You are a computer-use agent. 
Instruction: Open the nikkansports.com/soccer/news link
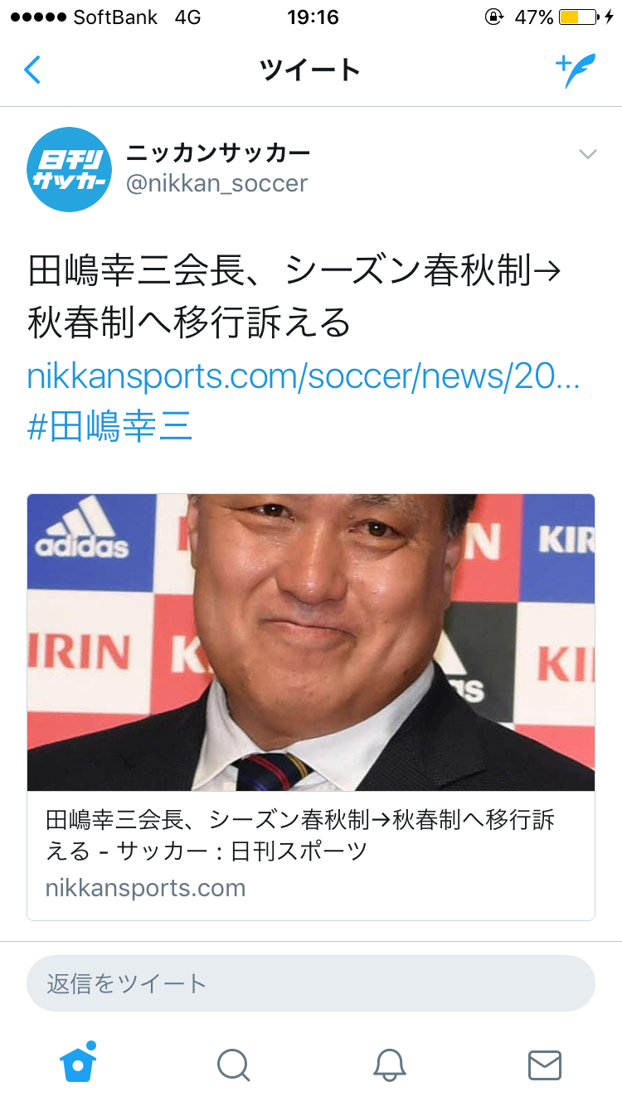click(x=304, y=376)
